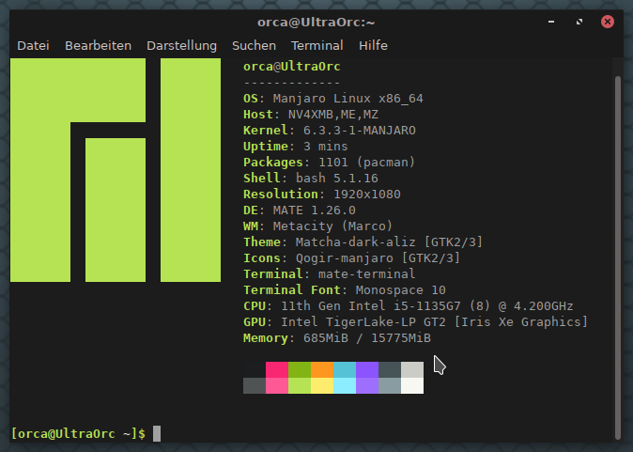Screen dimensions: 633x452
Task: Click the yellow color block in bottom row
Action: point(322,386)
